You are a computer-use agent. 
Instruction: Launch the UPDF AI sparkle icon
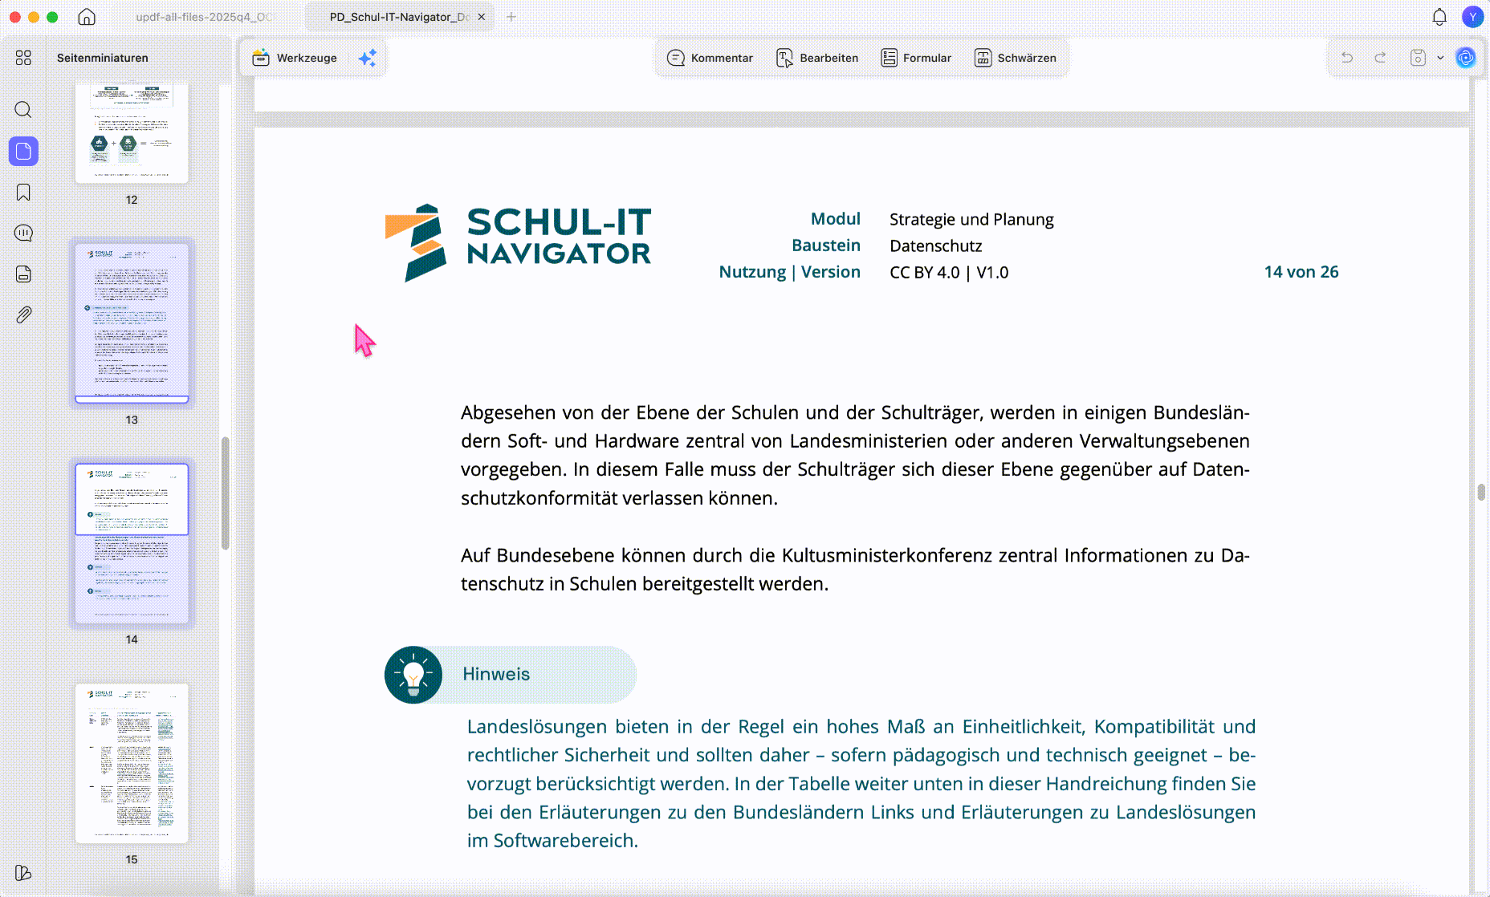pos(367,58)
